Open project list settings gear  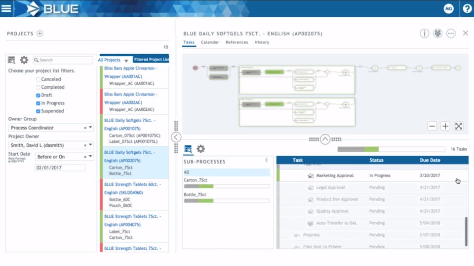24,60
